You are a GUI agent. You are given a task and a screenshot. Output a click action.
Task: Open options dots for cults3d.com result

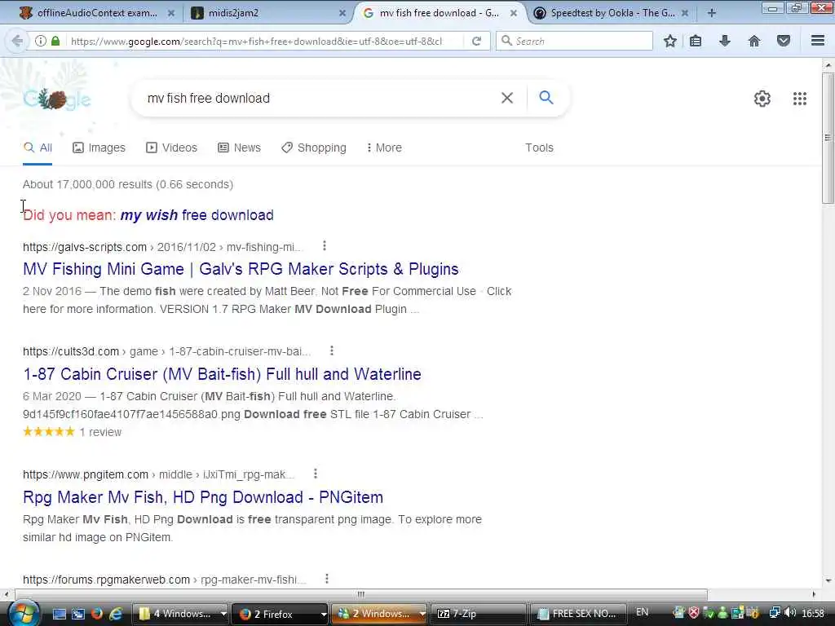point(332,350)
